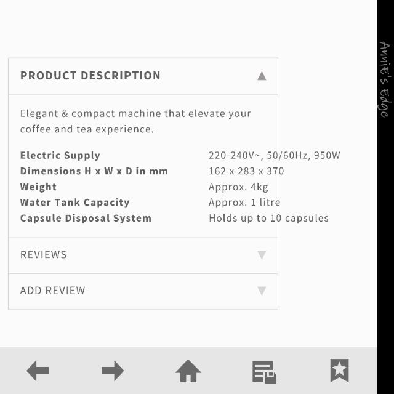
Task: Click the '162 x 283 x 370' dimensions value
Action: pos(246,171)
